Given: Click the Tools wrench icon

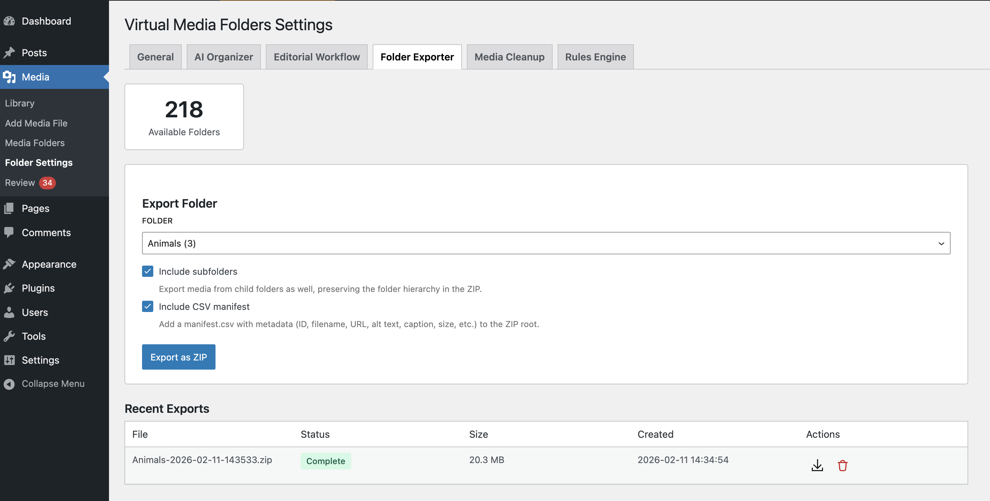Looking at the screenshot, I should (9, 336).
